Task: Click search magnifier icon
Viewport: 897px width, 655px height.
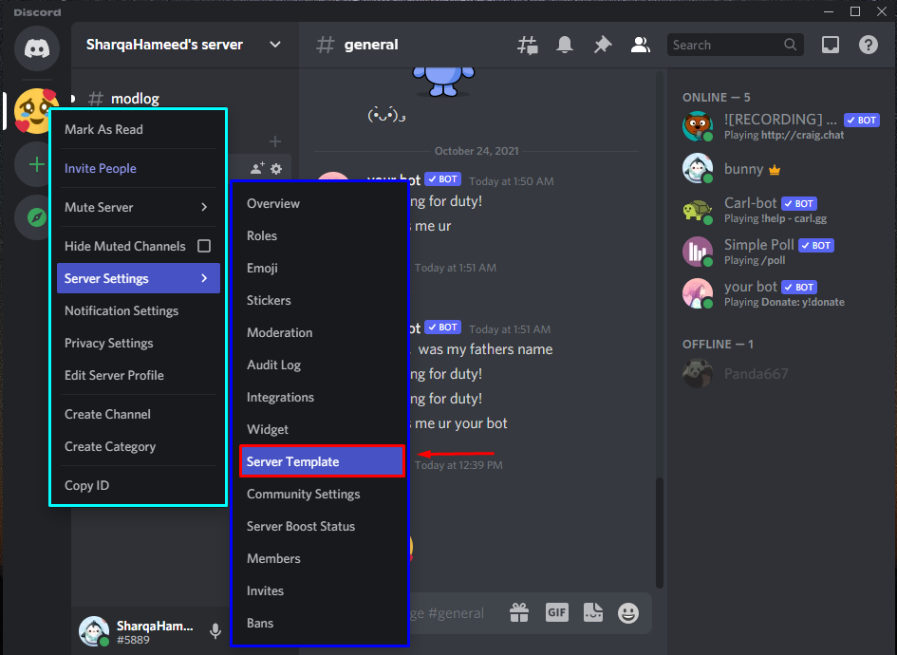Action: (x=790, y=45)
